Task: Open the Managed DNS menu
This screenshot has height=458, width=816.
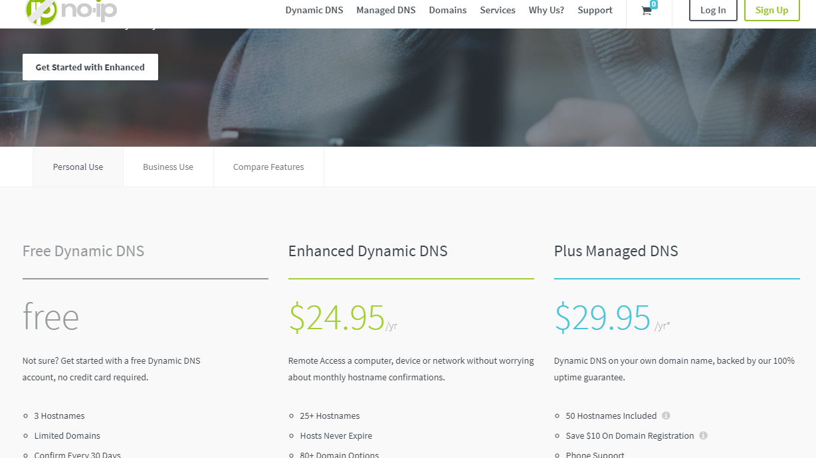Action: (386, 10)
